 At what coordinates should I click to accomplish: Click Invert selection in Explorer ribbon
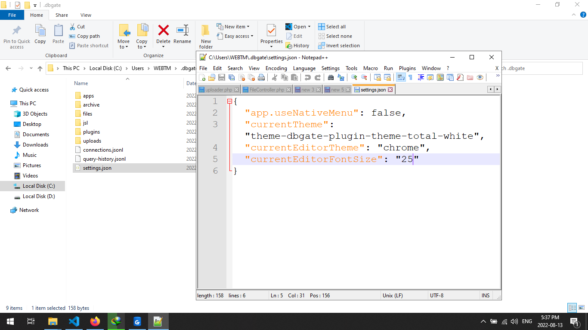tap(339, 46)
